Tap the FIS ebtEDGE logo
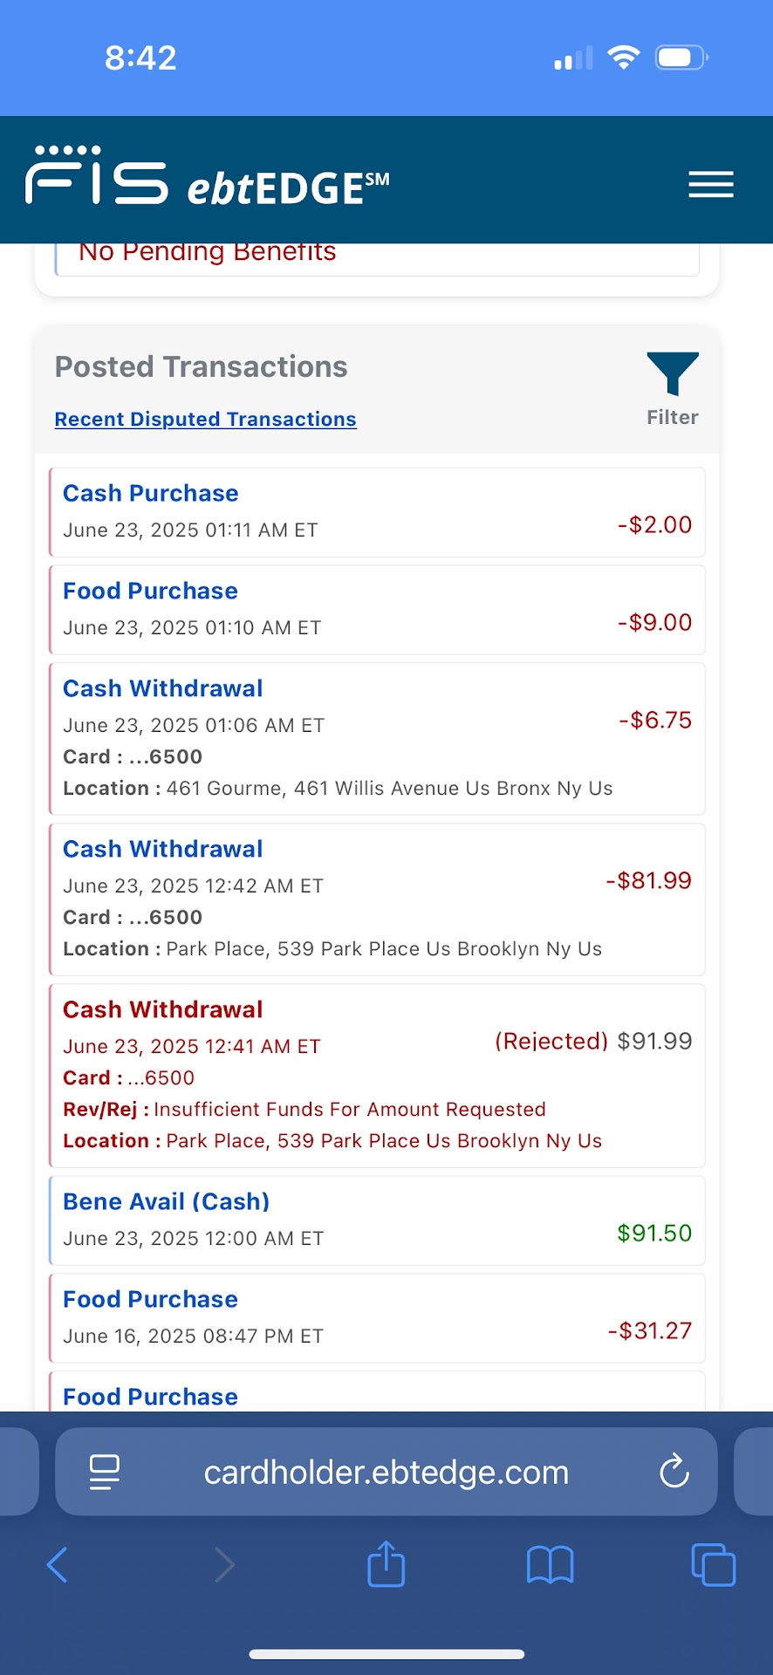The height and width of the screenshot is (1675, 773). click(208, 177)
